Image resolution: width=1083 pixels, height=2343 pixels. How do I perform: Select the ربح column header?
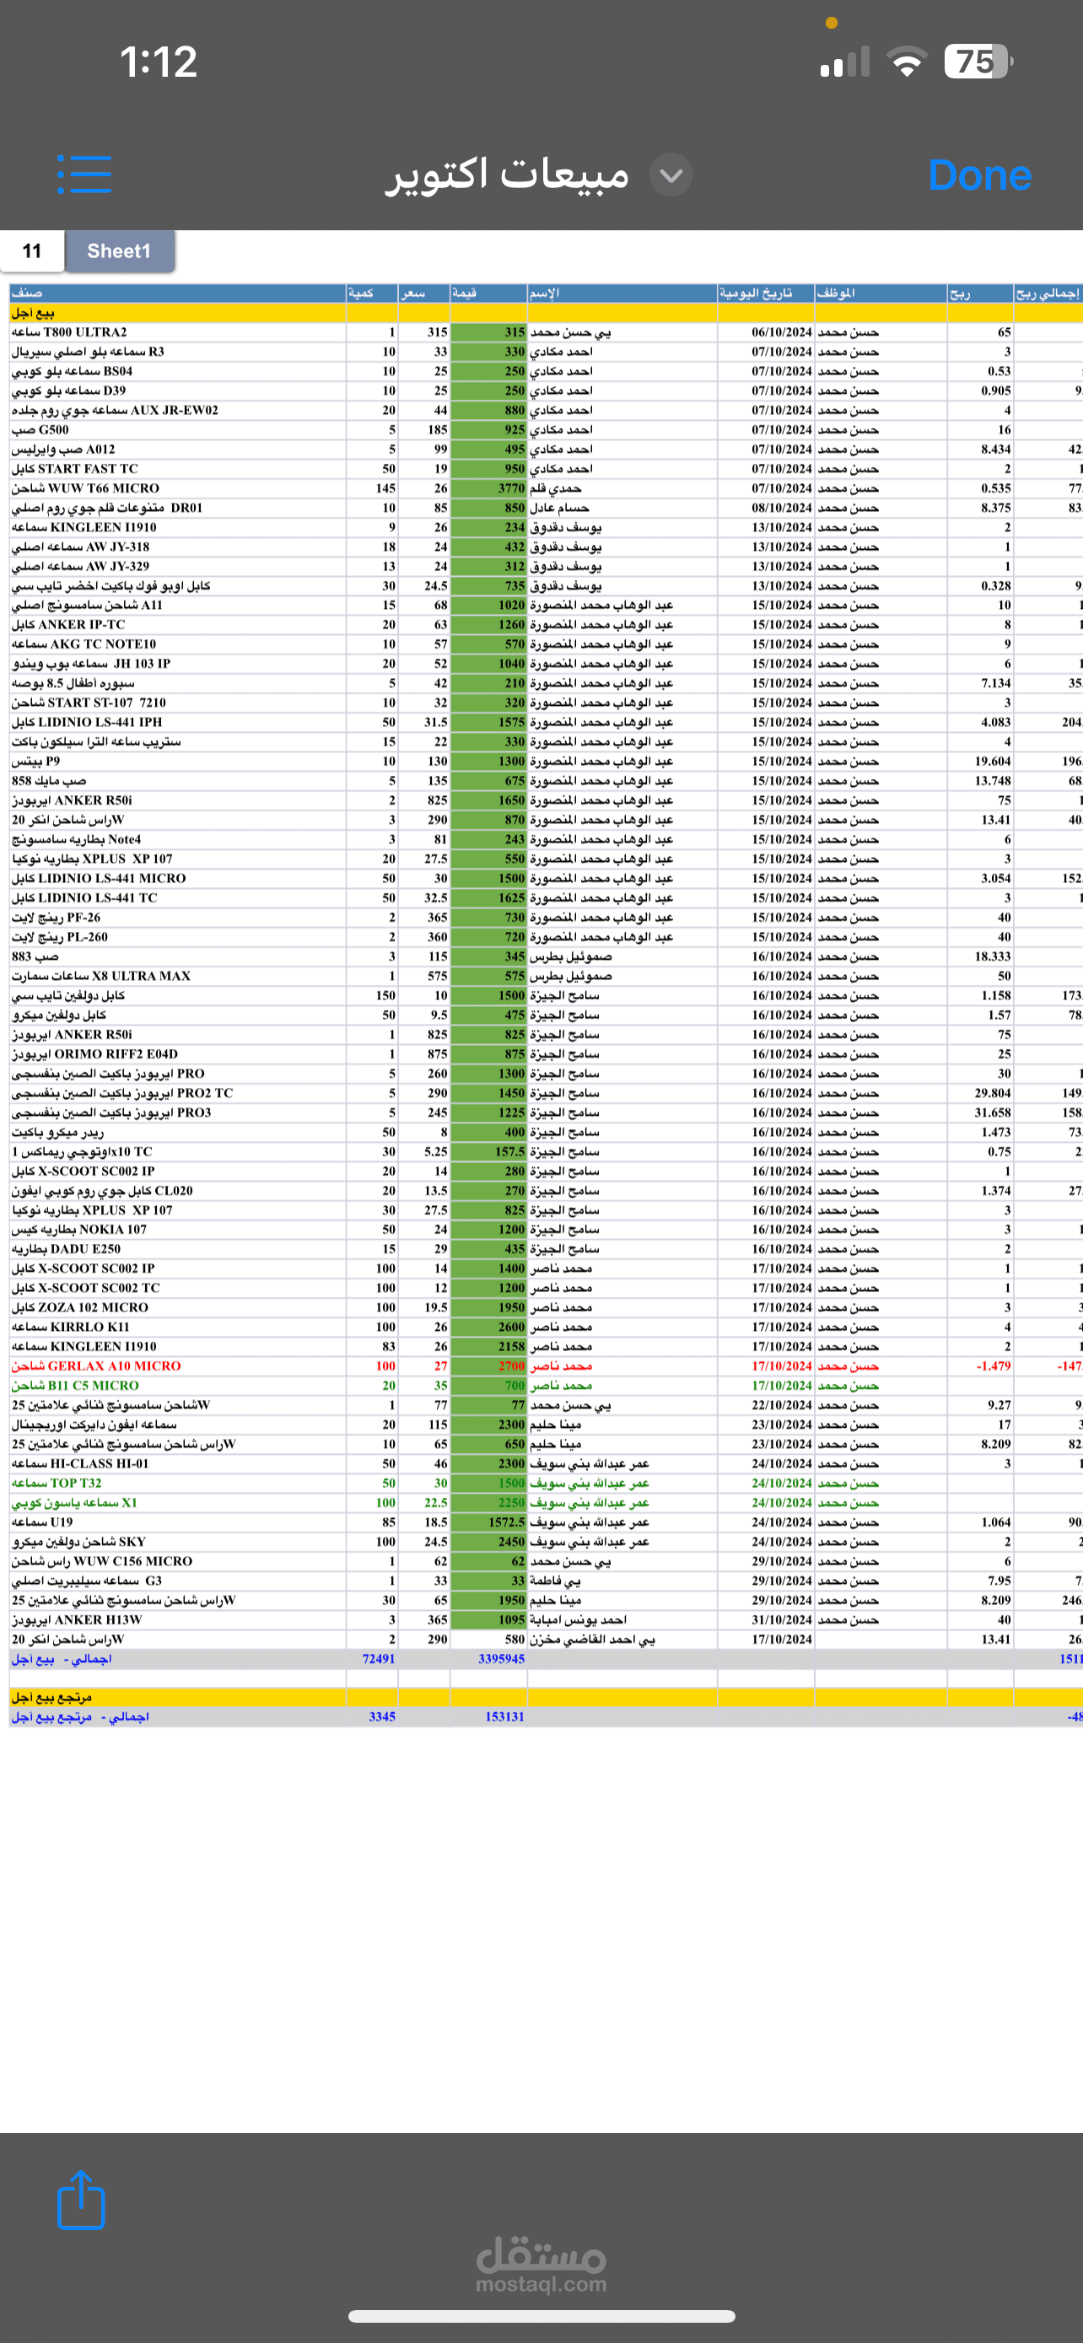(980, 293)
